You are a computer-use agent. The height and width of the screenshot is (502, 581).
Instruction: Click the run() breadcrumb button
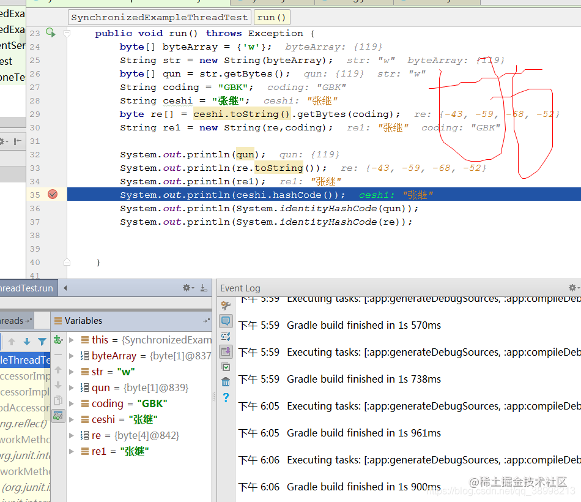point(271,17)
